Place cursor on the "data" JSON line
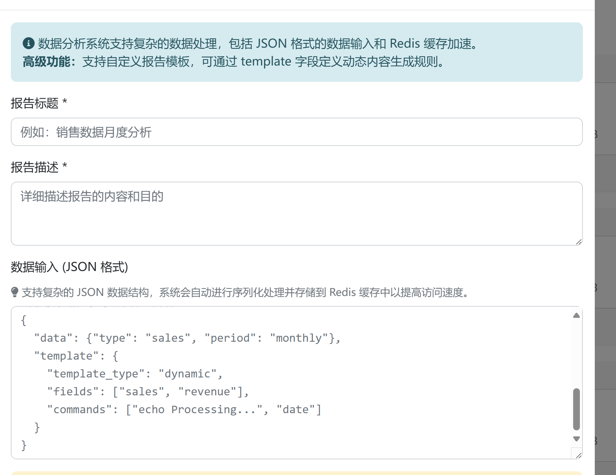 [x=187, y=338]
